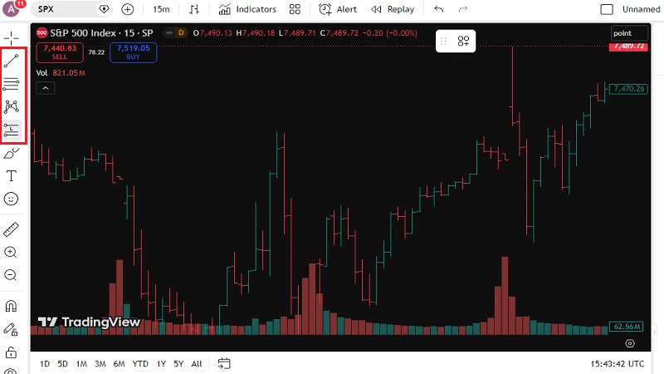The height and width of the screenshot is (374, 664).
Task: Click the 7,440.83 SELL button
Action: click(60, 52)
